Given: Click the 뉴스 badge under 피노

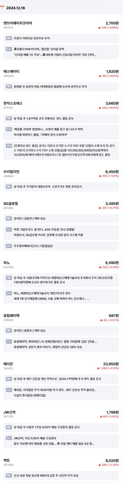Looking at the screenshot, I should click(x=9, y=293).
